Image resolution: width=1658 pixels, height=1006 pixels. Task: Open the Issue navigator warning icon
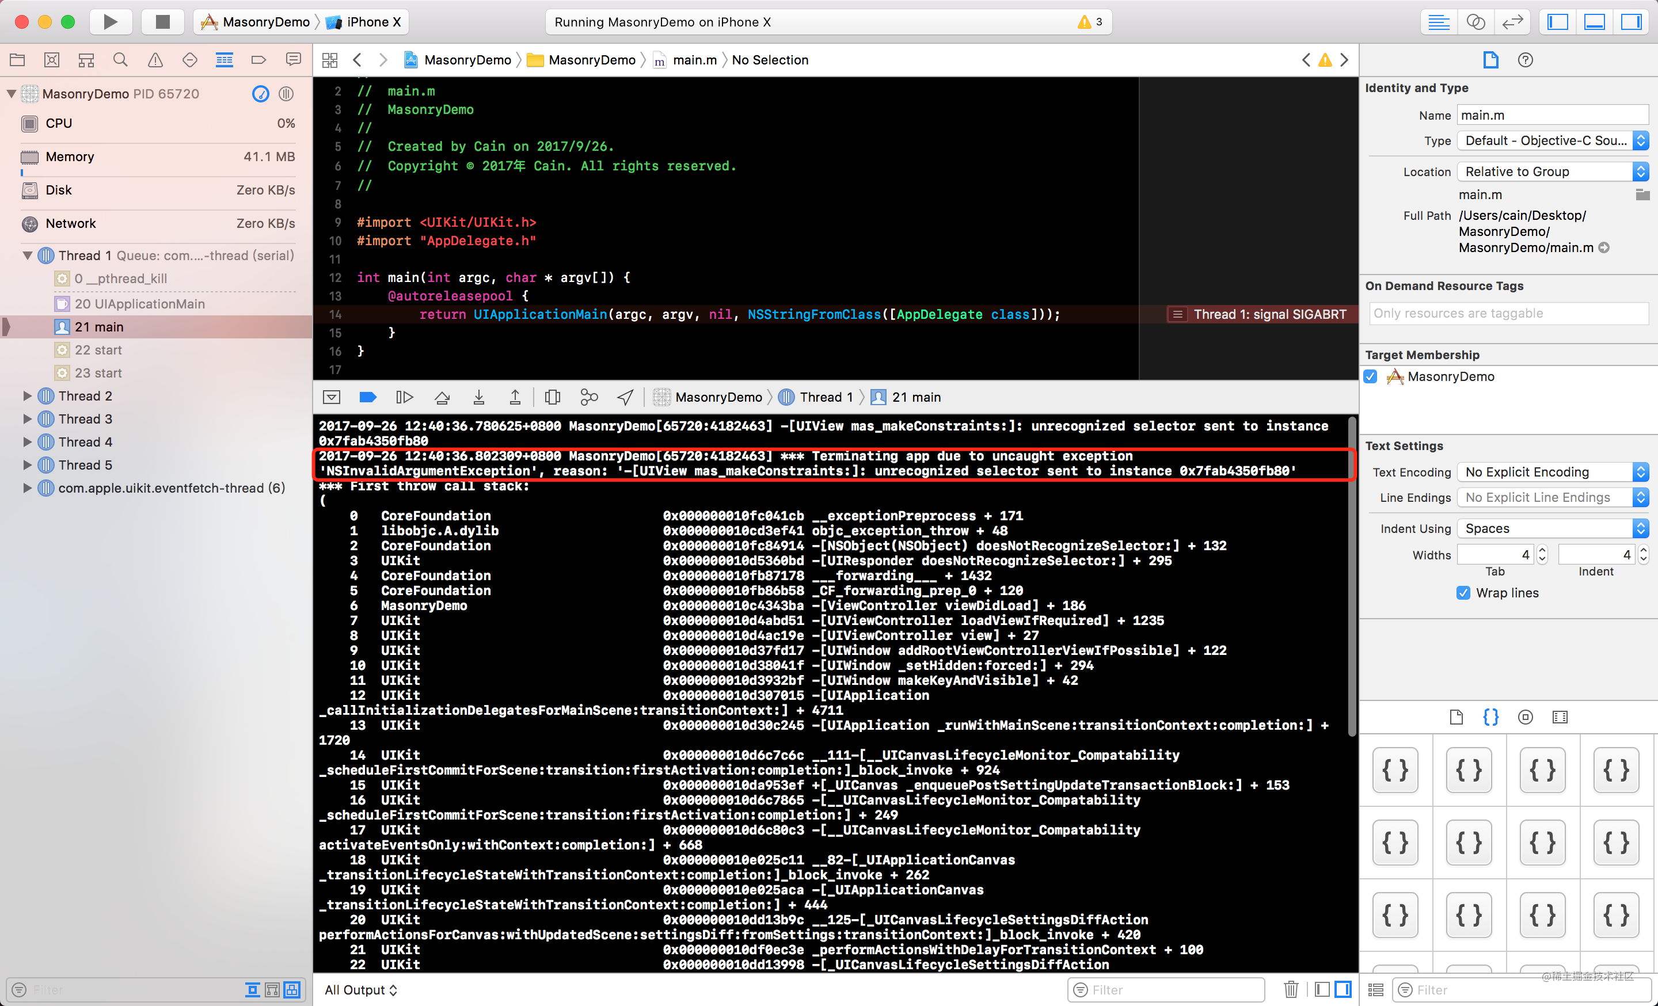tap(155, 60)
